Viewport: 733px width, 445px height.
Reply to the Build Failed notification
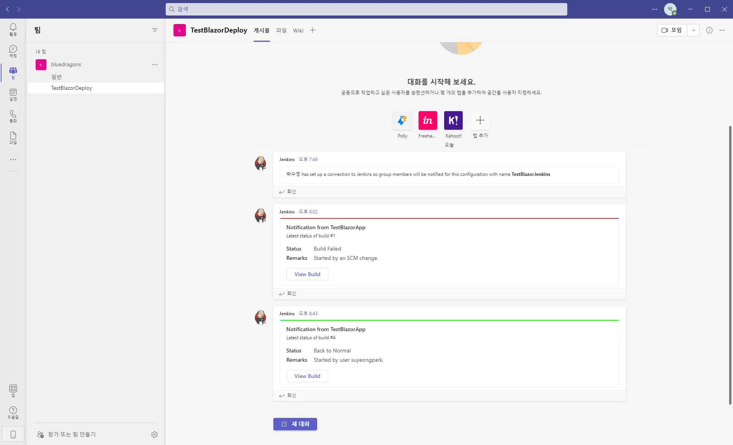click(288, 294)
